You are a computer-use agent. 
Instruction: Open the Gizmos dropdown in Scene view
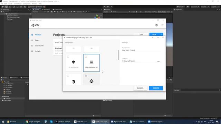click(80, 12)
